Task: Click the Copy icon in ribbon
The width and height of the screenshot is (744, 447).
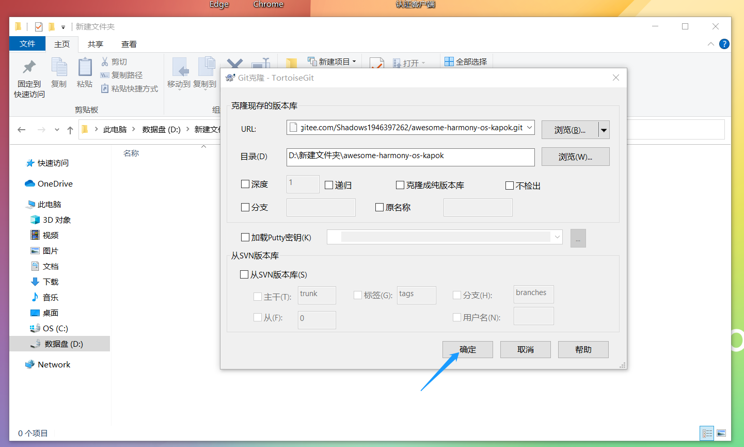Action: [59, 67]
